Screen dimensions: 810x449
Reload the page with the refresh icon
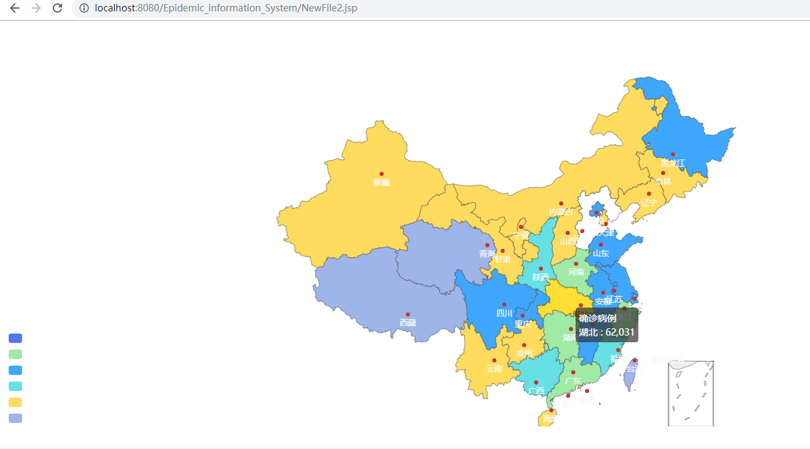57,8
